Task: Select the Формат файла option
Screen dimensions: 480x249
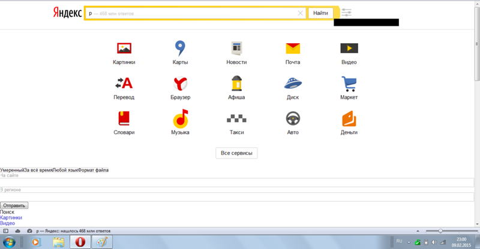Action: click(x=93, y=170)
